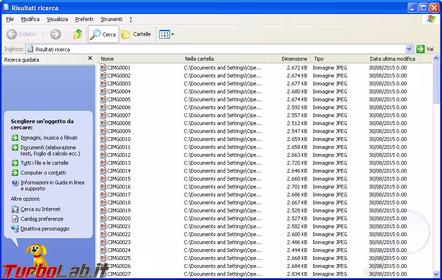Close the Ricerca guidata pane
This screenshot has width=442, height=280.
90,58
